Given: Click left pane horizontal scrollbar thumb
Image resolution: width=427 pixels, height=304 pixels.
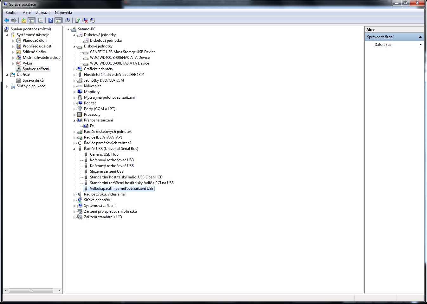Looking at the screenshot, I should 31,290.
